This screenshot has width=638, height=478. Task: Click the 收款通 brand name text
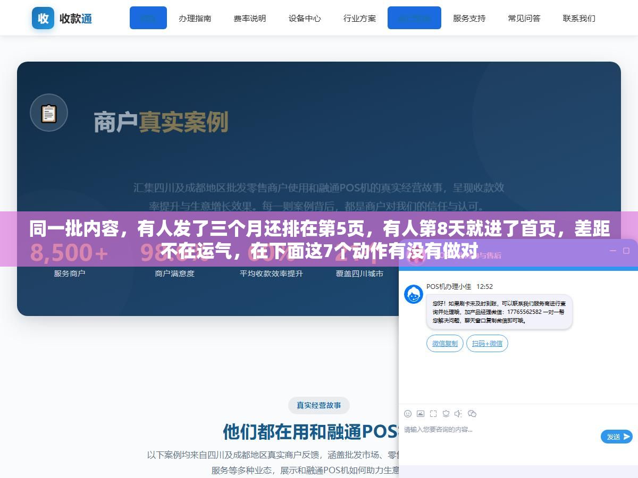click(x=75, y=19)
